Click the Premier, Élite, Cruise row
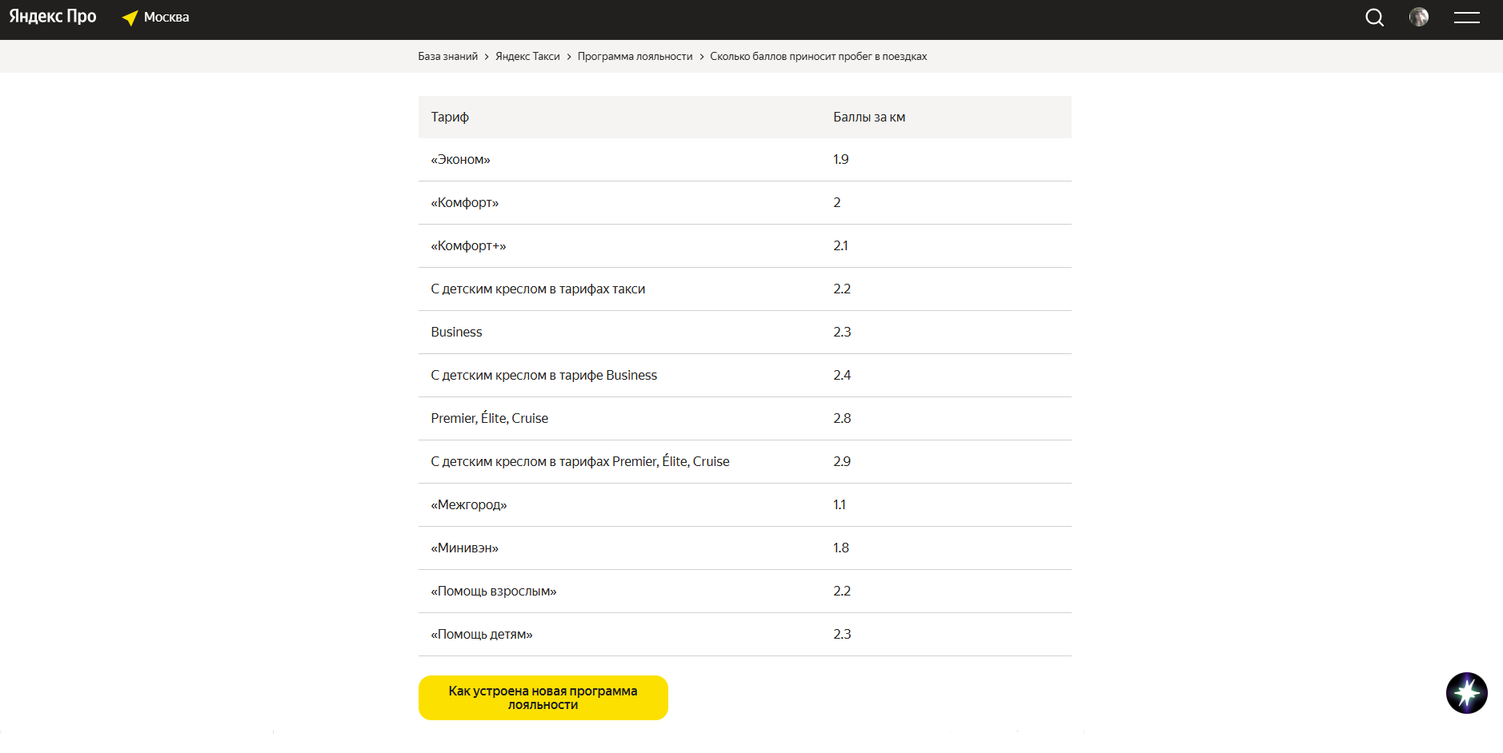 pos(489,419)
